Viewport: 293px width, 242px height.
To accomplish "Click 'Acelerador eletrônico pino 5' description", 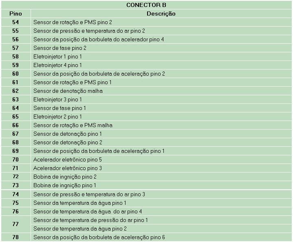I will [67, 159].
